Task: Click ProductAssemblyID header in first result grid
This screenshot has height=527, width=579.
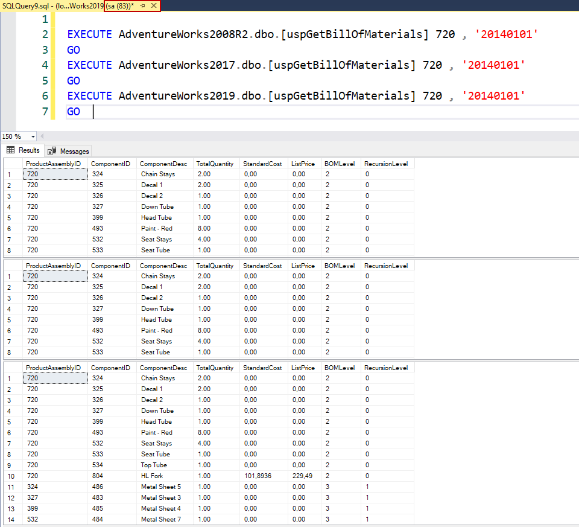Action: pos(54,164)
